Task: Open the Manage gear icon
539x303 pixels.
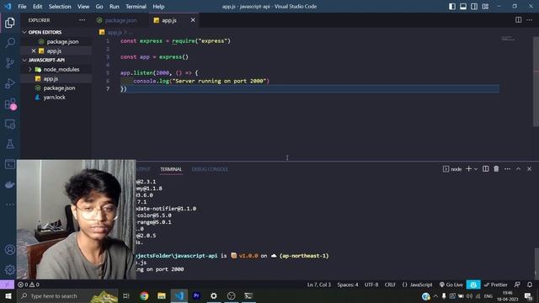Action: (x=9, y=269)
